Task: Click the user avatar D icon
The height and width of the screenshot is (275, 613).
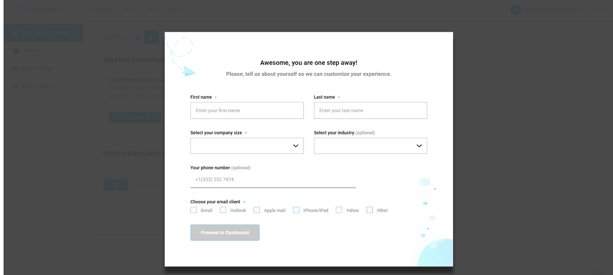Action: (516, 10)
